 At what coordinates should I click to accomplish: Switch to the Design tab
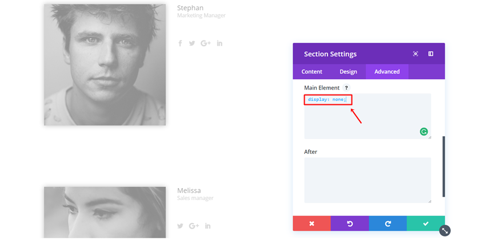pos(348,71)
